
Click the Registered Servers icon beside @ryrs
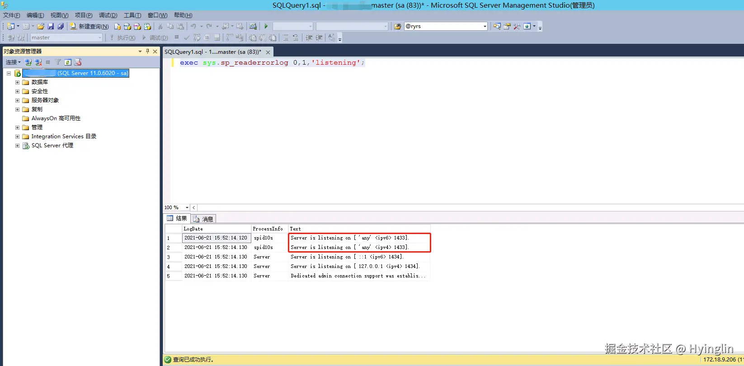click(x=497, y=26)
